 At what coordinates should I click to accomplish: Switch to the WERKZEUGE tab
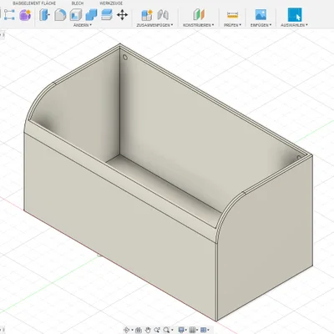(111, 3)
